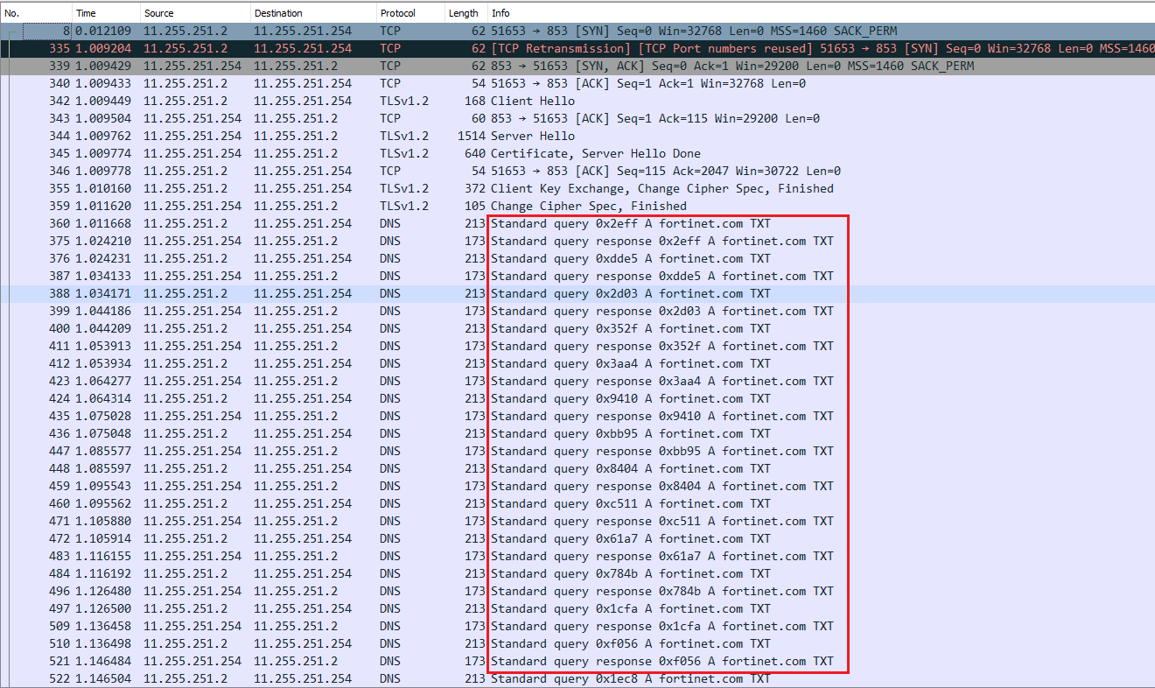Select the Certificate, Server Hello Done packet
This screenshot has height=688, width=1155.
(577, 153)
